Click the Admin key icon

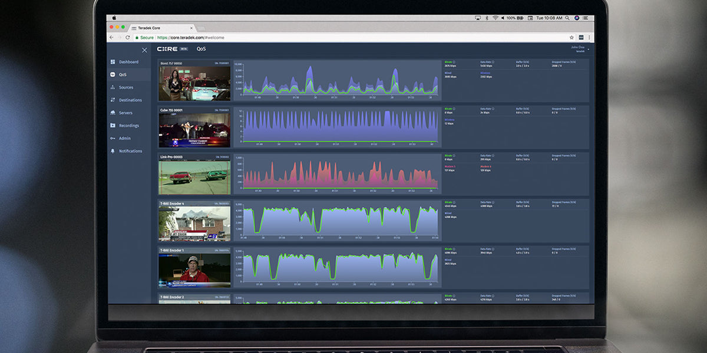pos(113,138)
